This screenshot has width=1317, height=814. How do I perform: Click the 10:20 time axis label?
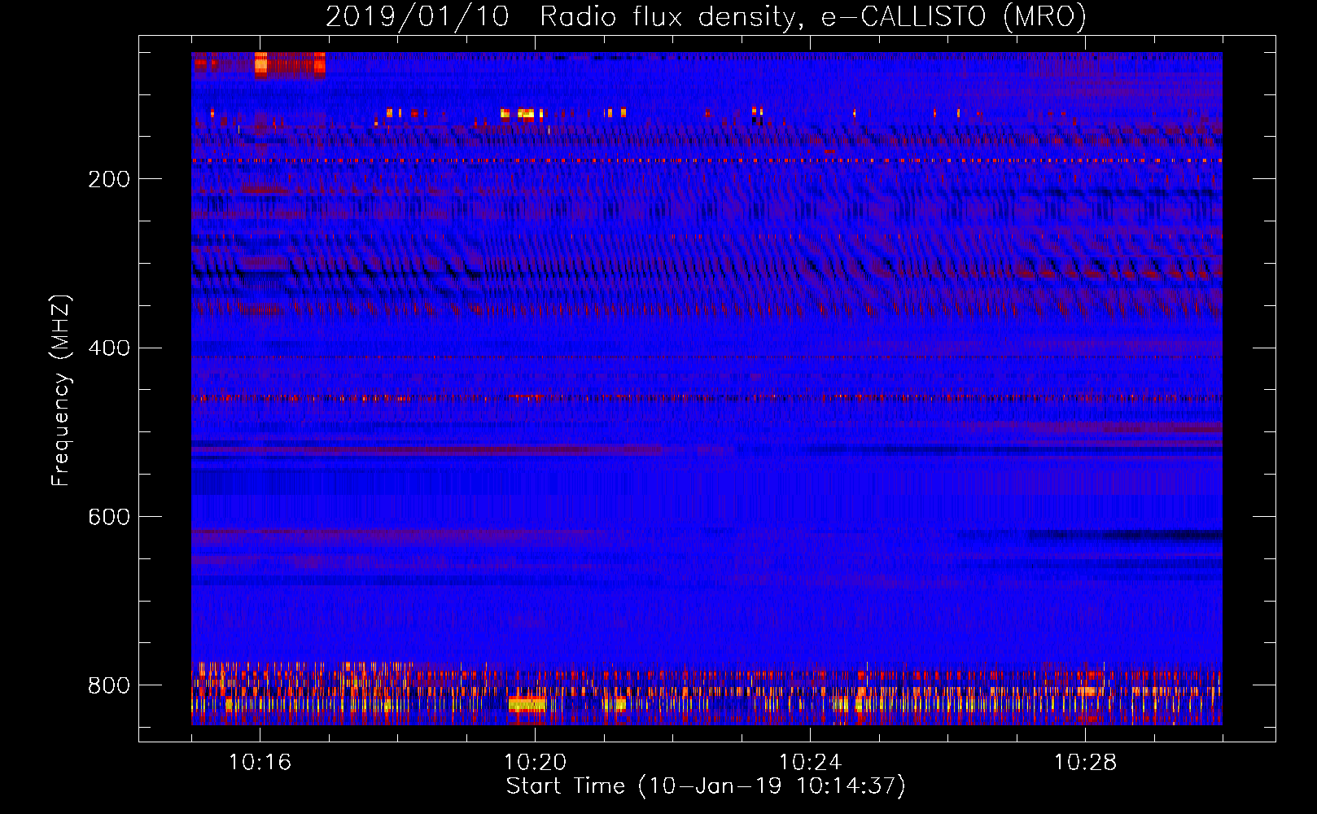tap(535, 763)
